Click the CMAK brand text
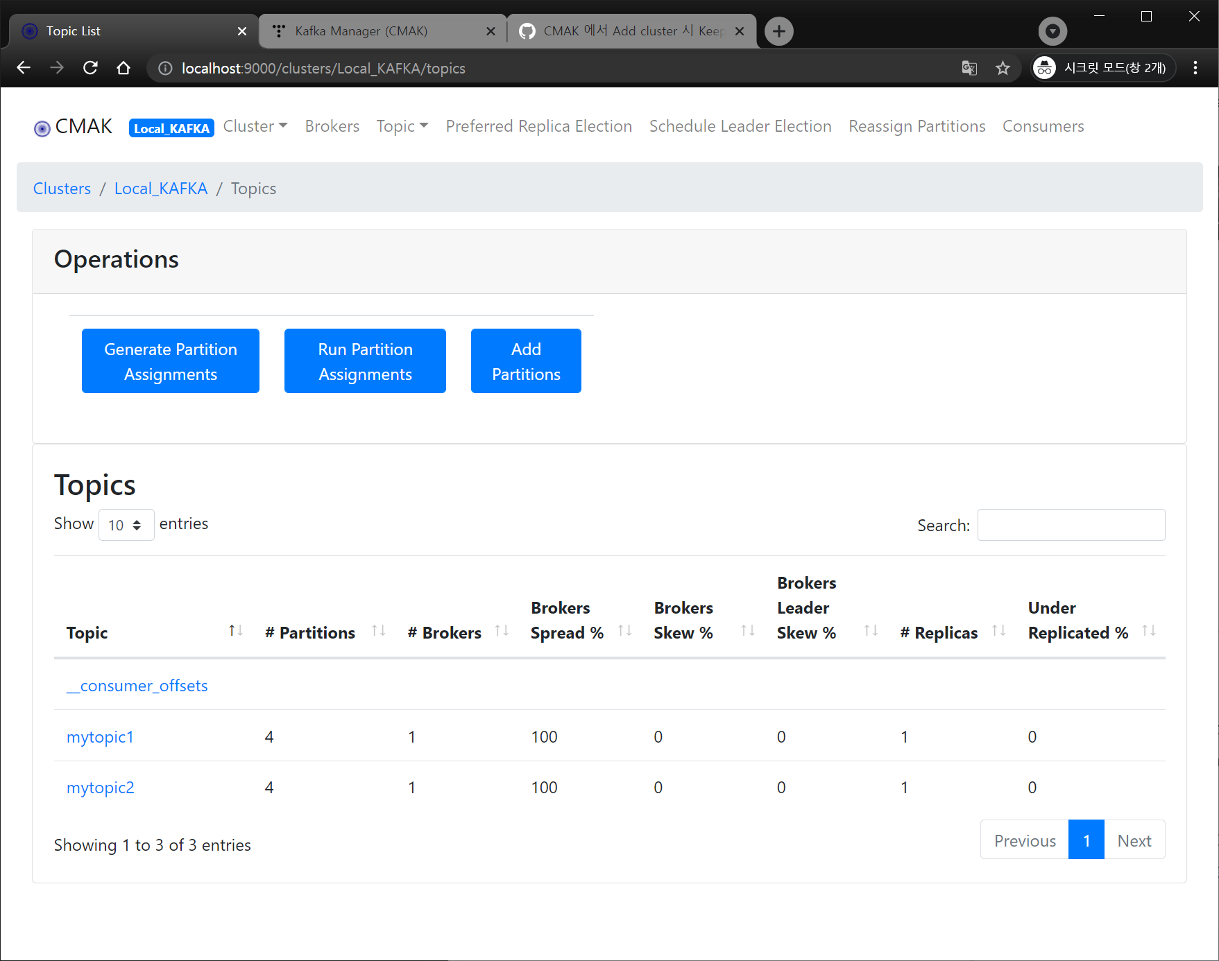The height and width of the screenshot is (961, 1219). (84, 126)
